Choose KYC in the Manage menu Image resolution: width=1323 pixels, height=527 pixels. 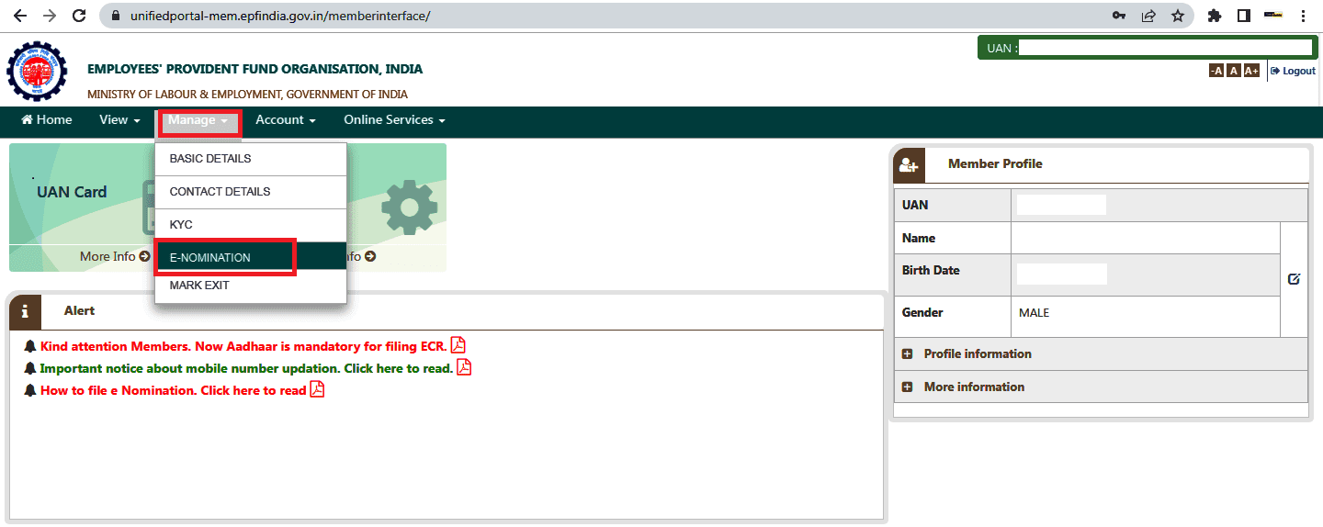click(x=181, y=225)
